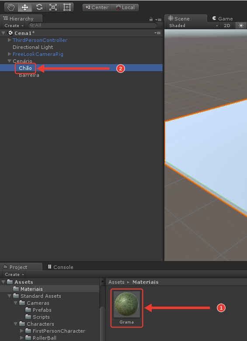Open the Project Create dropdown
Image resolution: width=247 pixels, height=341 pixels.
pyautogui.click(x=14, y=275)
